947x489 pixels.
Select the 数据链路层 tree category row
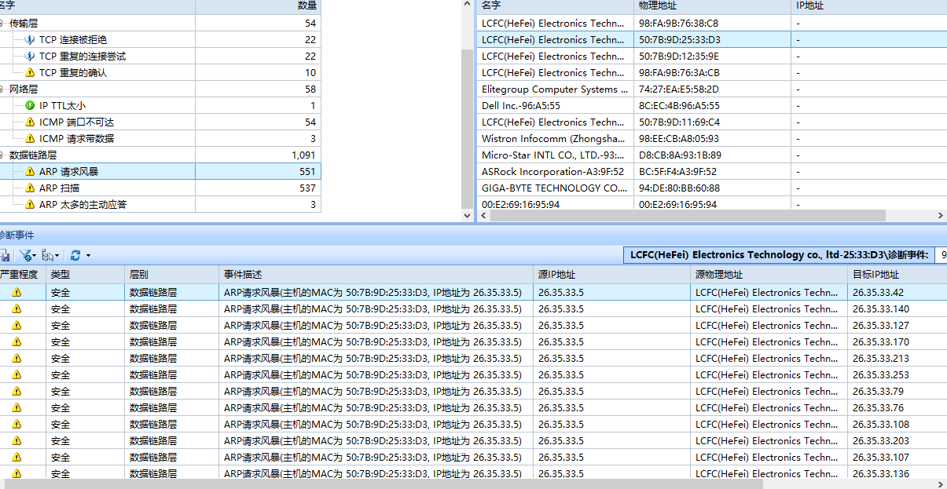tap(160, 155)
